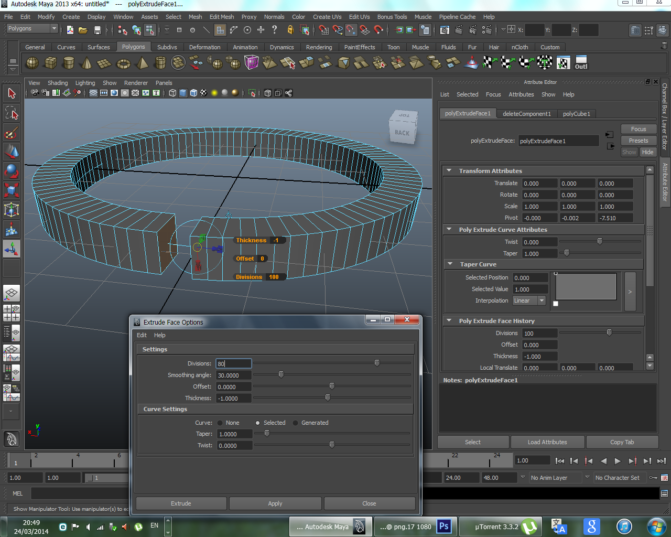Click the viewport cube BACK face
671x537 pixels.
[x=402, y=133]
